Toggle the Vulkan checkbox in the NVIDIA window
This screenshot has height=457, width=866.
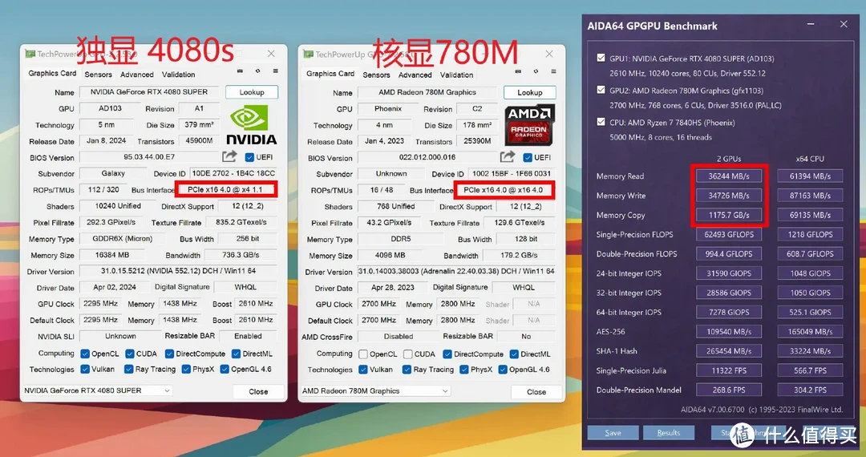tap(85, 370)
